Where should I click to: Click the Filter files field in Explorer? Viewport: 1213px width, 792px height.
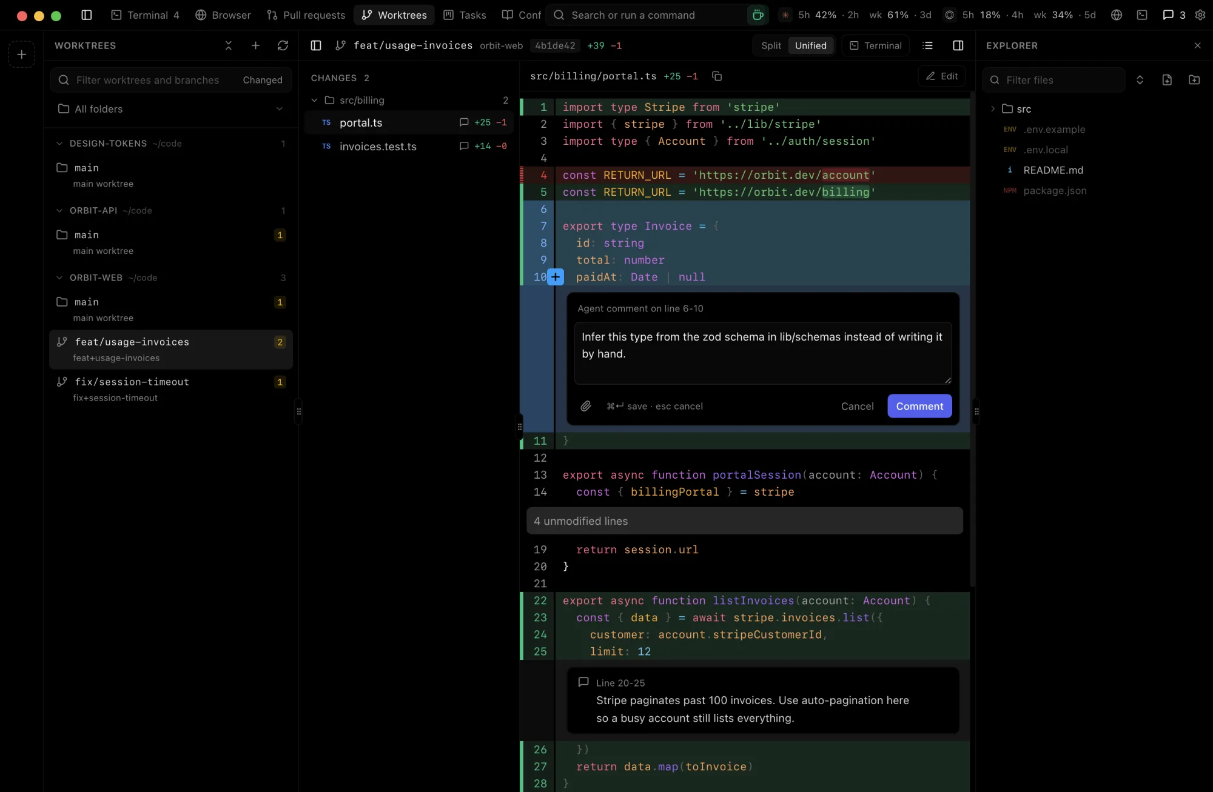(1054, 80)
